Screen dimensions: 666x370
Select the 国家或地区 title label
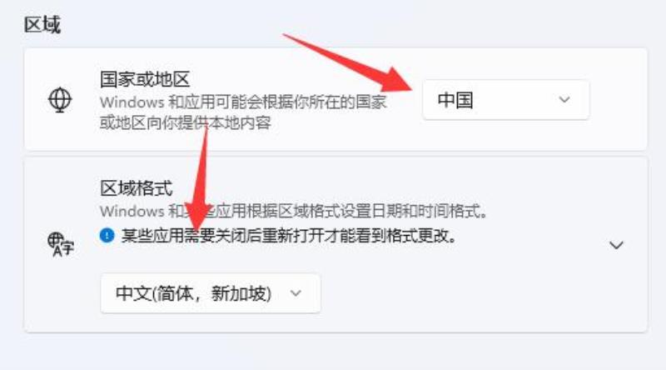coord(144,79)
